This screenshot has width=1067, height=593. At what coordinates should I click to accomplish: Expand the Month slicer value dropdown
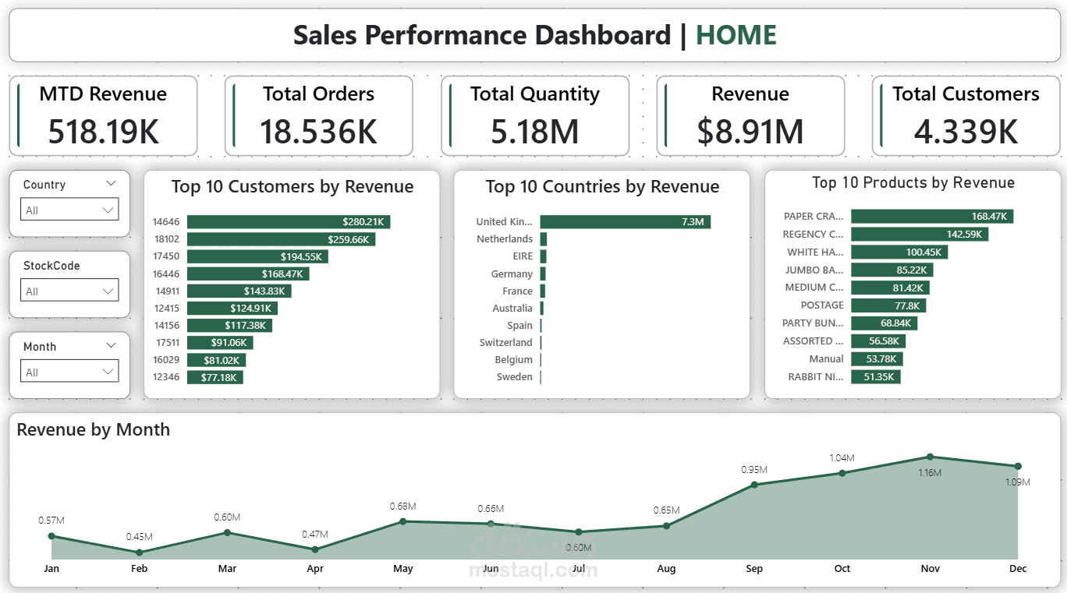click(110, 371)
